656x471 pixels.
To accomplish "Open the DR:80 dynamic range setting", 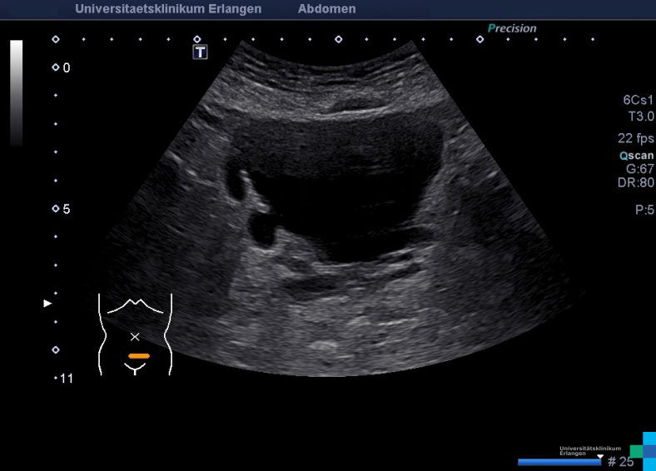I will click(x=636, y=182).
